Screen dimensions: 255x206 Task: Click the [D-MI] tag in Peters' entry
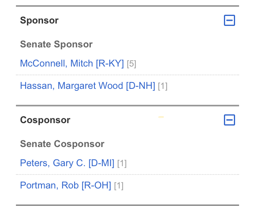[101, 163]
